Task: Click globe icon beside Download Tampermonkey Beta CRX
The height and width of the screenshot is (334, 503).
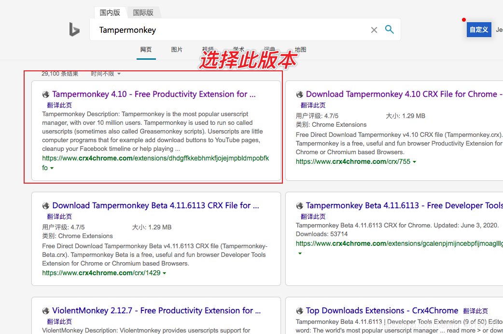Action: pyautogui.click(x=45, y=206)
